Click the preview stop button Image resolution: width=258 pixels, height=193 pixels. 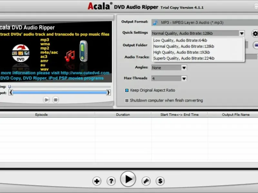[55, 100]
